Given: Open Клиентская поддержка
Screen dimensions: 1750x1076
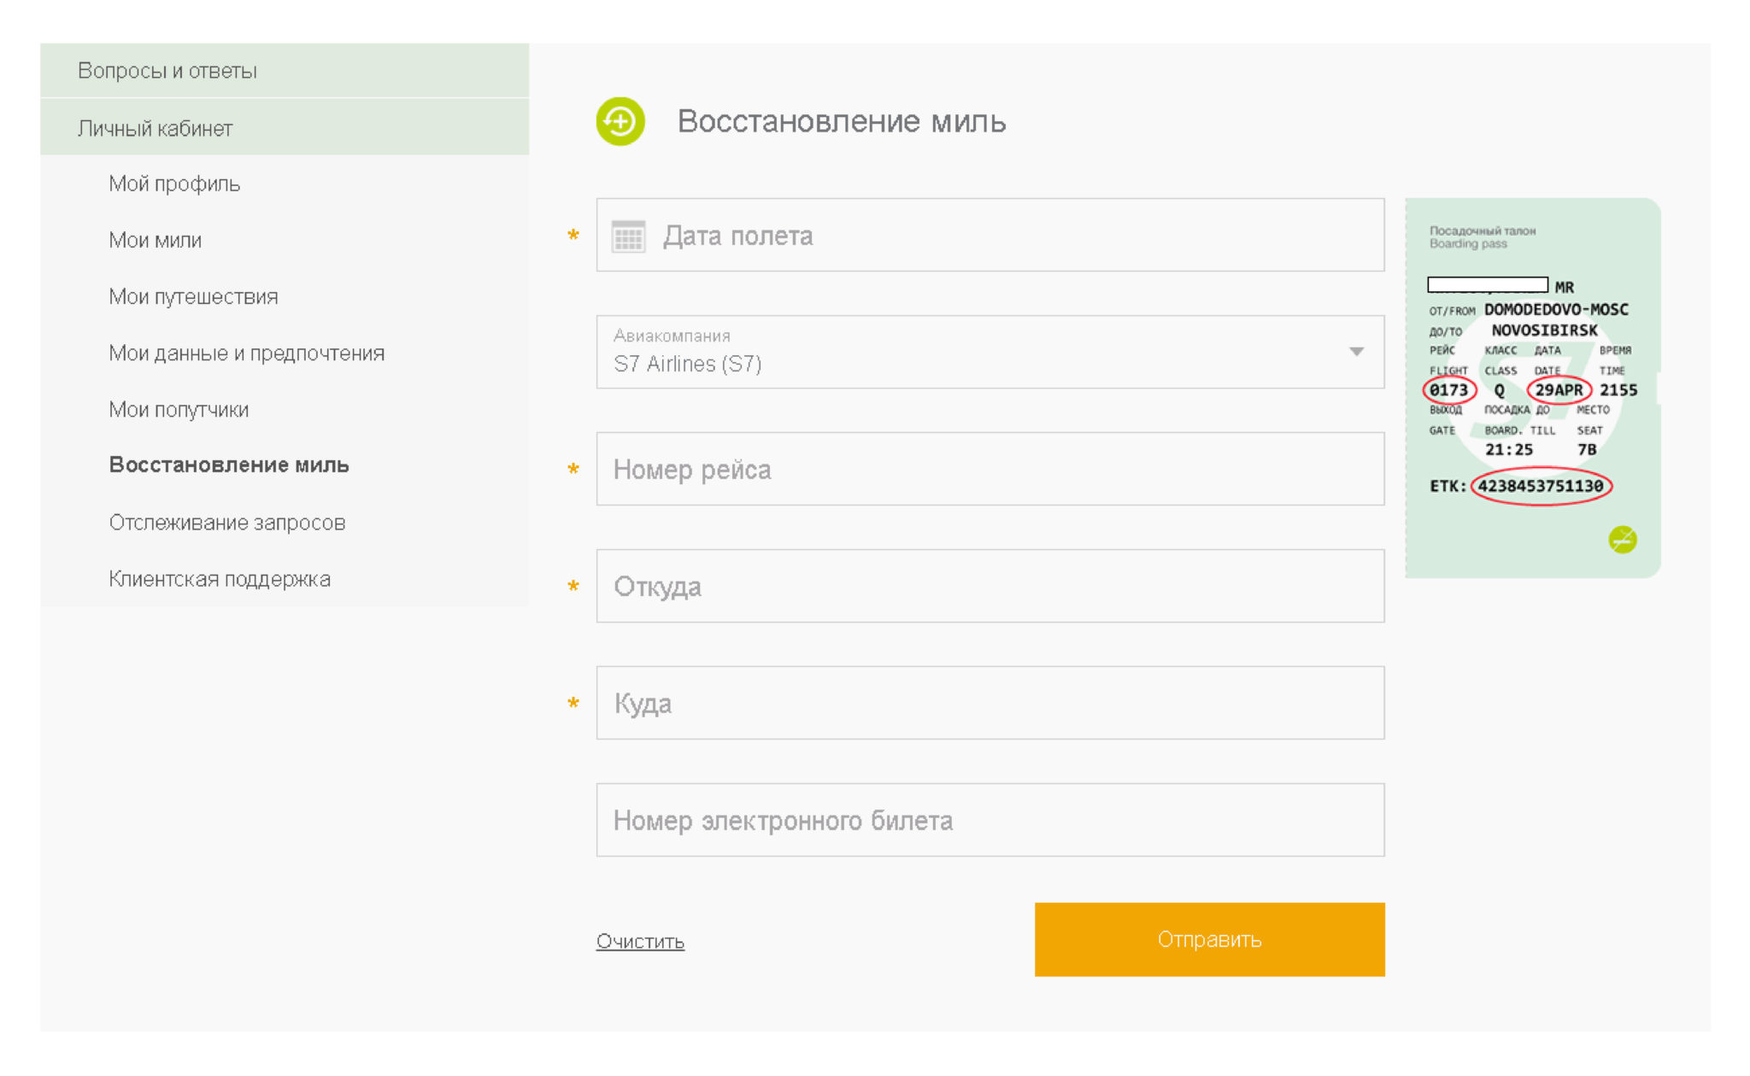Looking at the screenshot, I should (x=220, y=578).
